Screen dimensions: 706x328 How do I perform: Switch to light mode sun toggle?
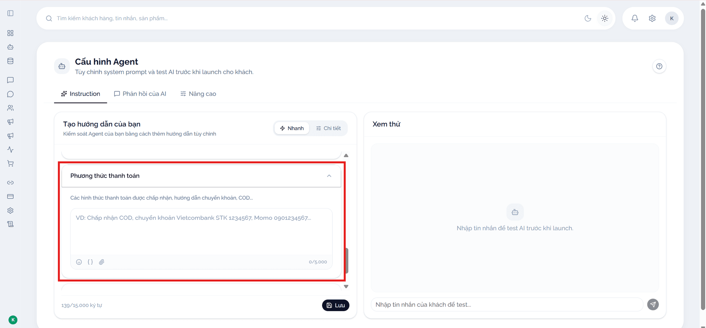[605, 18]
